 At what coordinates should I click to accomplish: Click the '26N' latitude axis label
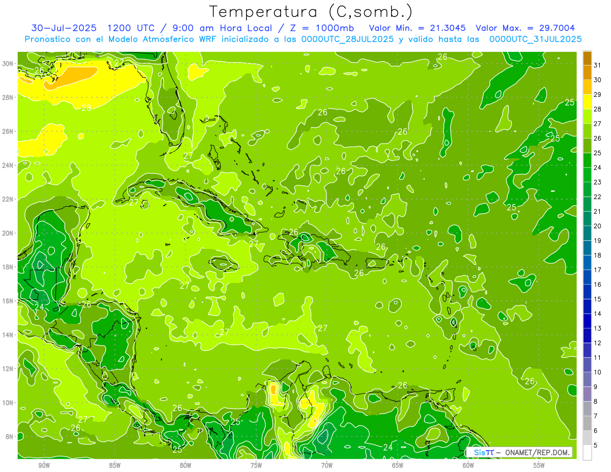[8, 131]
